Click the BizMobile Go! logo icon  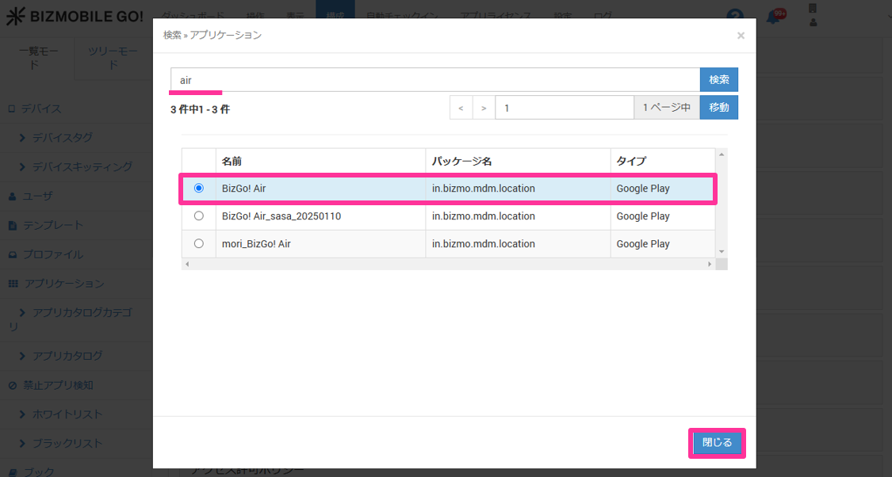click(15, 17)
